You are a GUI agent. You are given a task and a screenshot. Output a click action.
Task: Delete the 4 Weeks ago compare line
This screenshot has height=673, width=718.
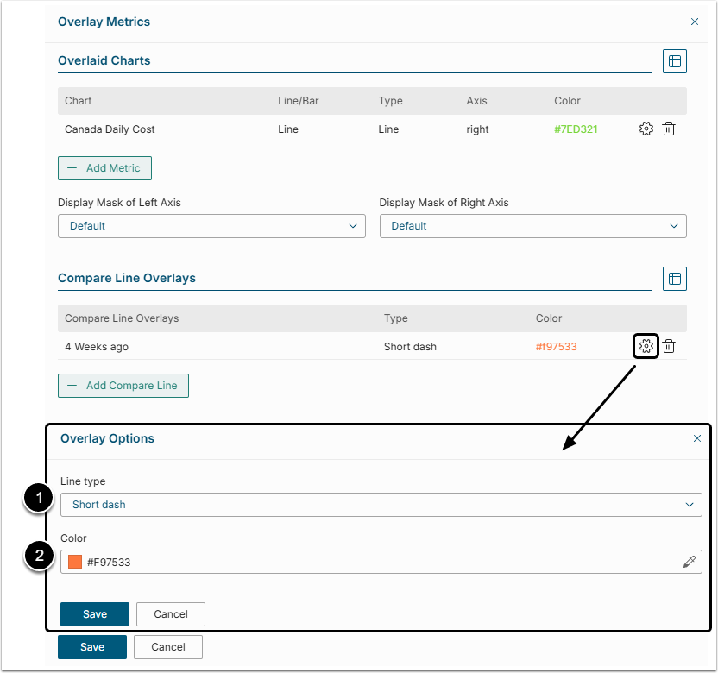(x=669, y=347)
